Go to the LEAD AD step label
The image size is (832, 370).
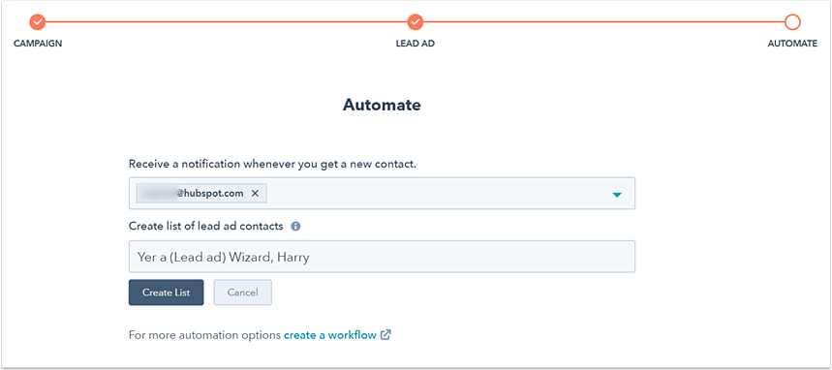[416, 44]
